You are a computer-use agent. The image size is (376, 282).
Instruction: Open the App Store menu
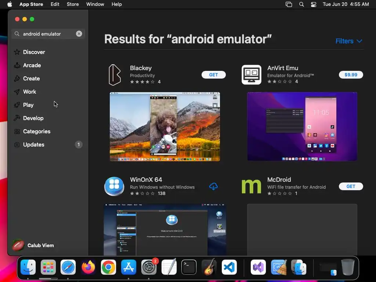tap(31, 4)
